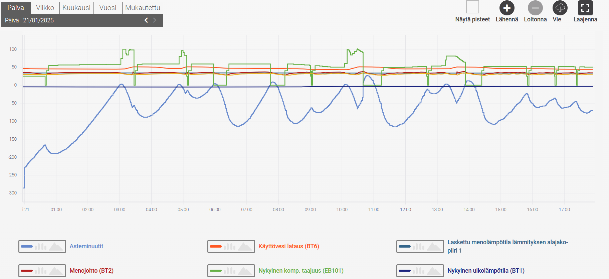Expand chart with the Laajenna fullscreen icon
Screen dimensions: 609x279
pos(585,8)
